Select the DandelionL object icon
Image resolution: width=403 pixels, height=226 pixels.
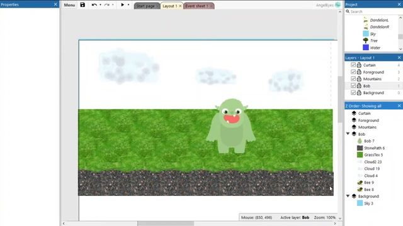pos(365,19)
